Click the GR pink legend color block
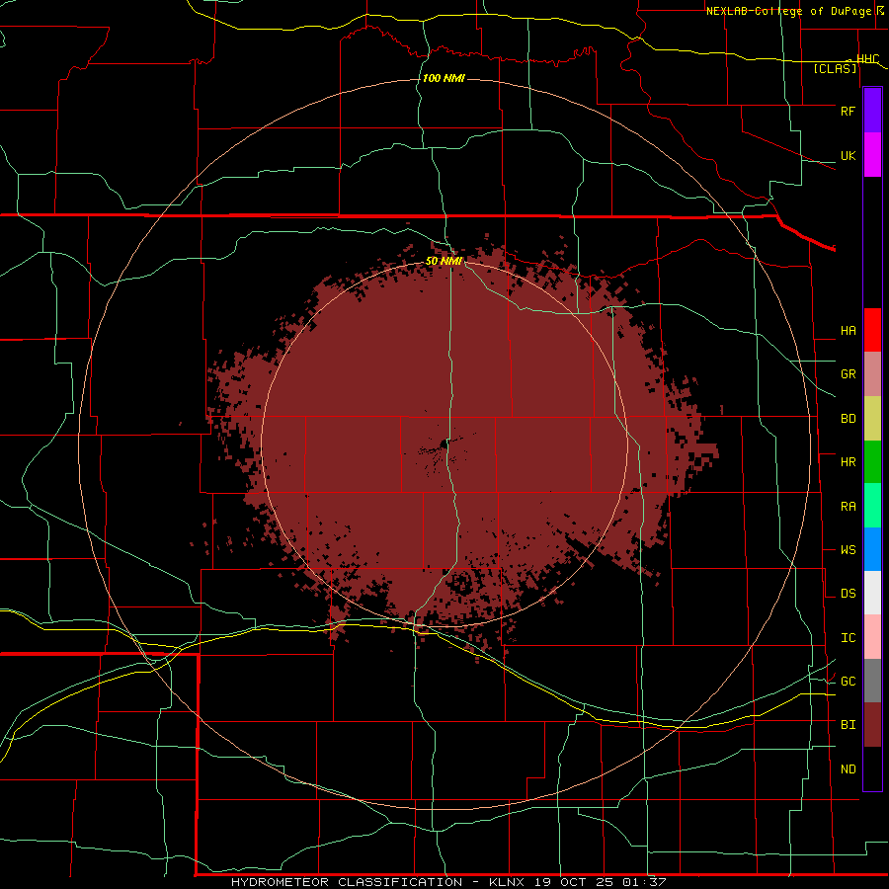The width and height of the screenshot is (889, 889). pos(872,374)
